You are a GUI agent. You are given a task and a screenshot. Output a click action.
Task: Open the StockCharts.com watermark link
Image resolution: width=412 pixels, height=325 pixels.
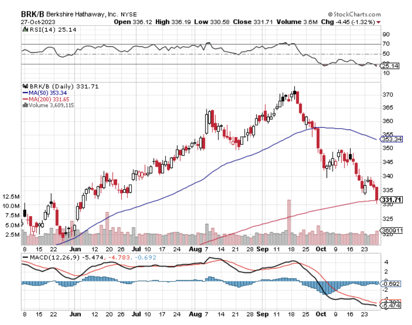pos(357,15)
